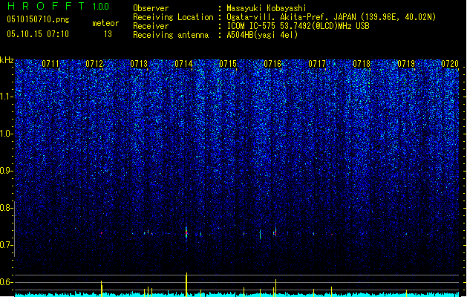Click the Receiving antenna label

click(171, 35)
